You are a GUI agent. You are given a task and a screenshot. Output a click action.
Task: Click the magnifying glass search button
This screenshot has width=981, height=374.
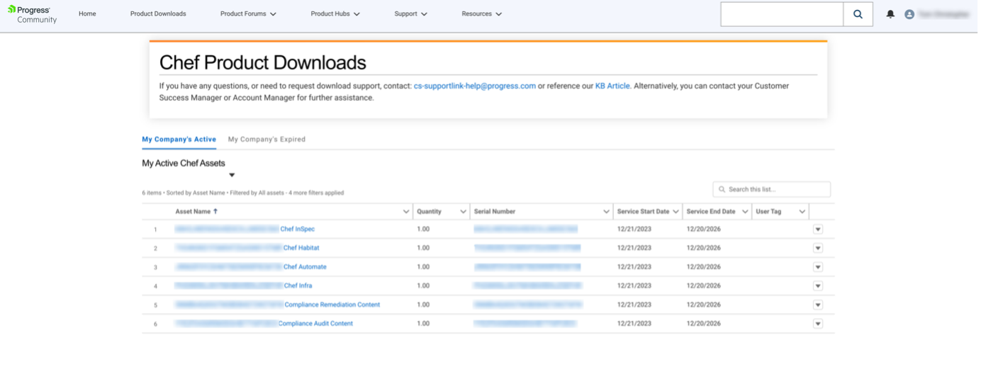pos(858,14)
